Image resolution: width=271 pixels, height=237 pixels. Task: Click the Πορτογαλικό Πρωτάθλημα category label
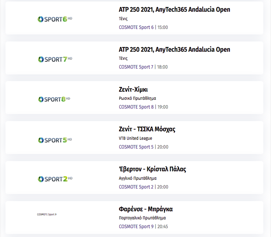[142, 218]
